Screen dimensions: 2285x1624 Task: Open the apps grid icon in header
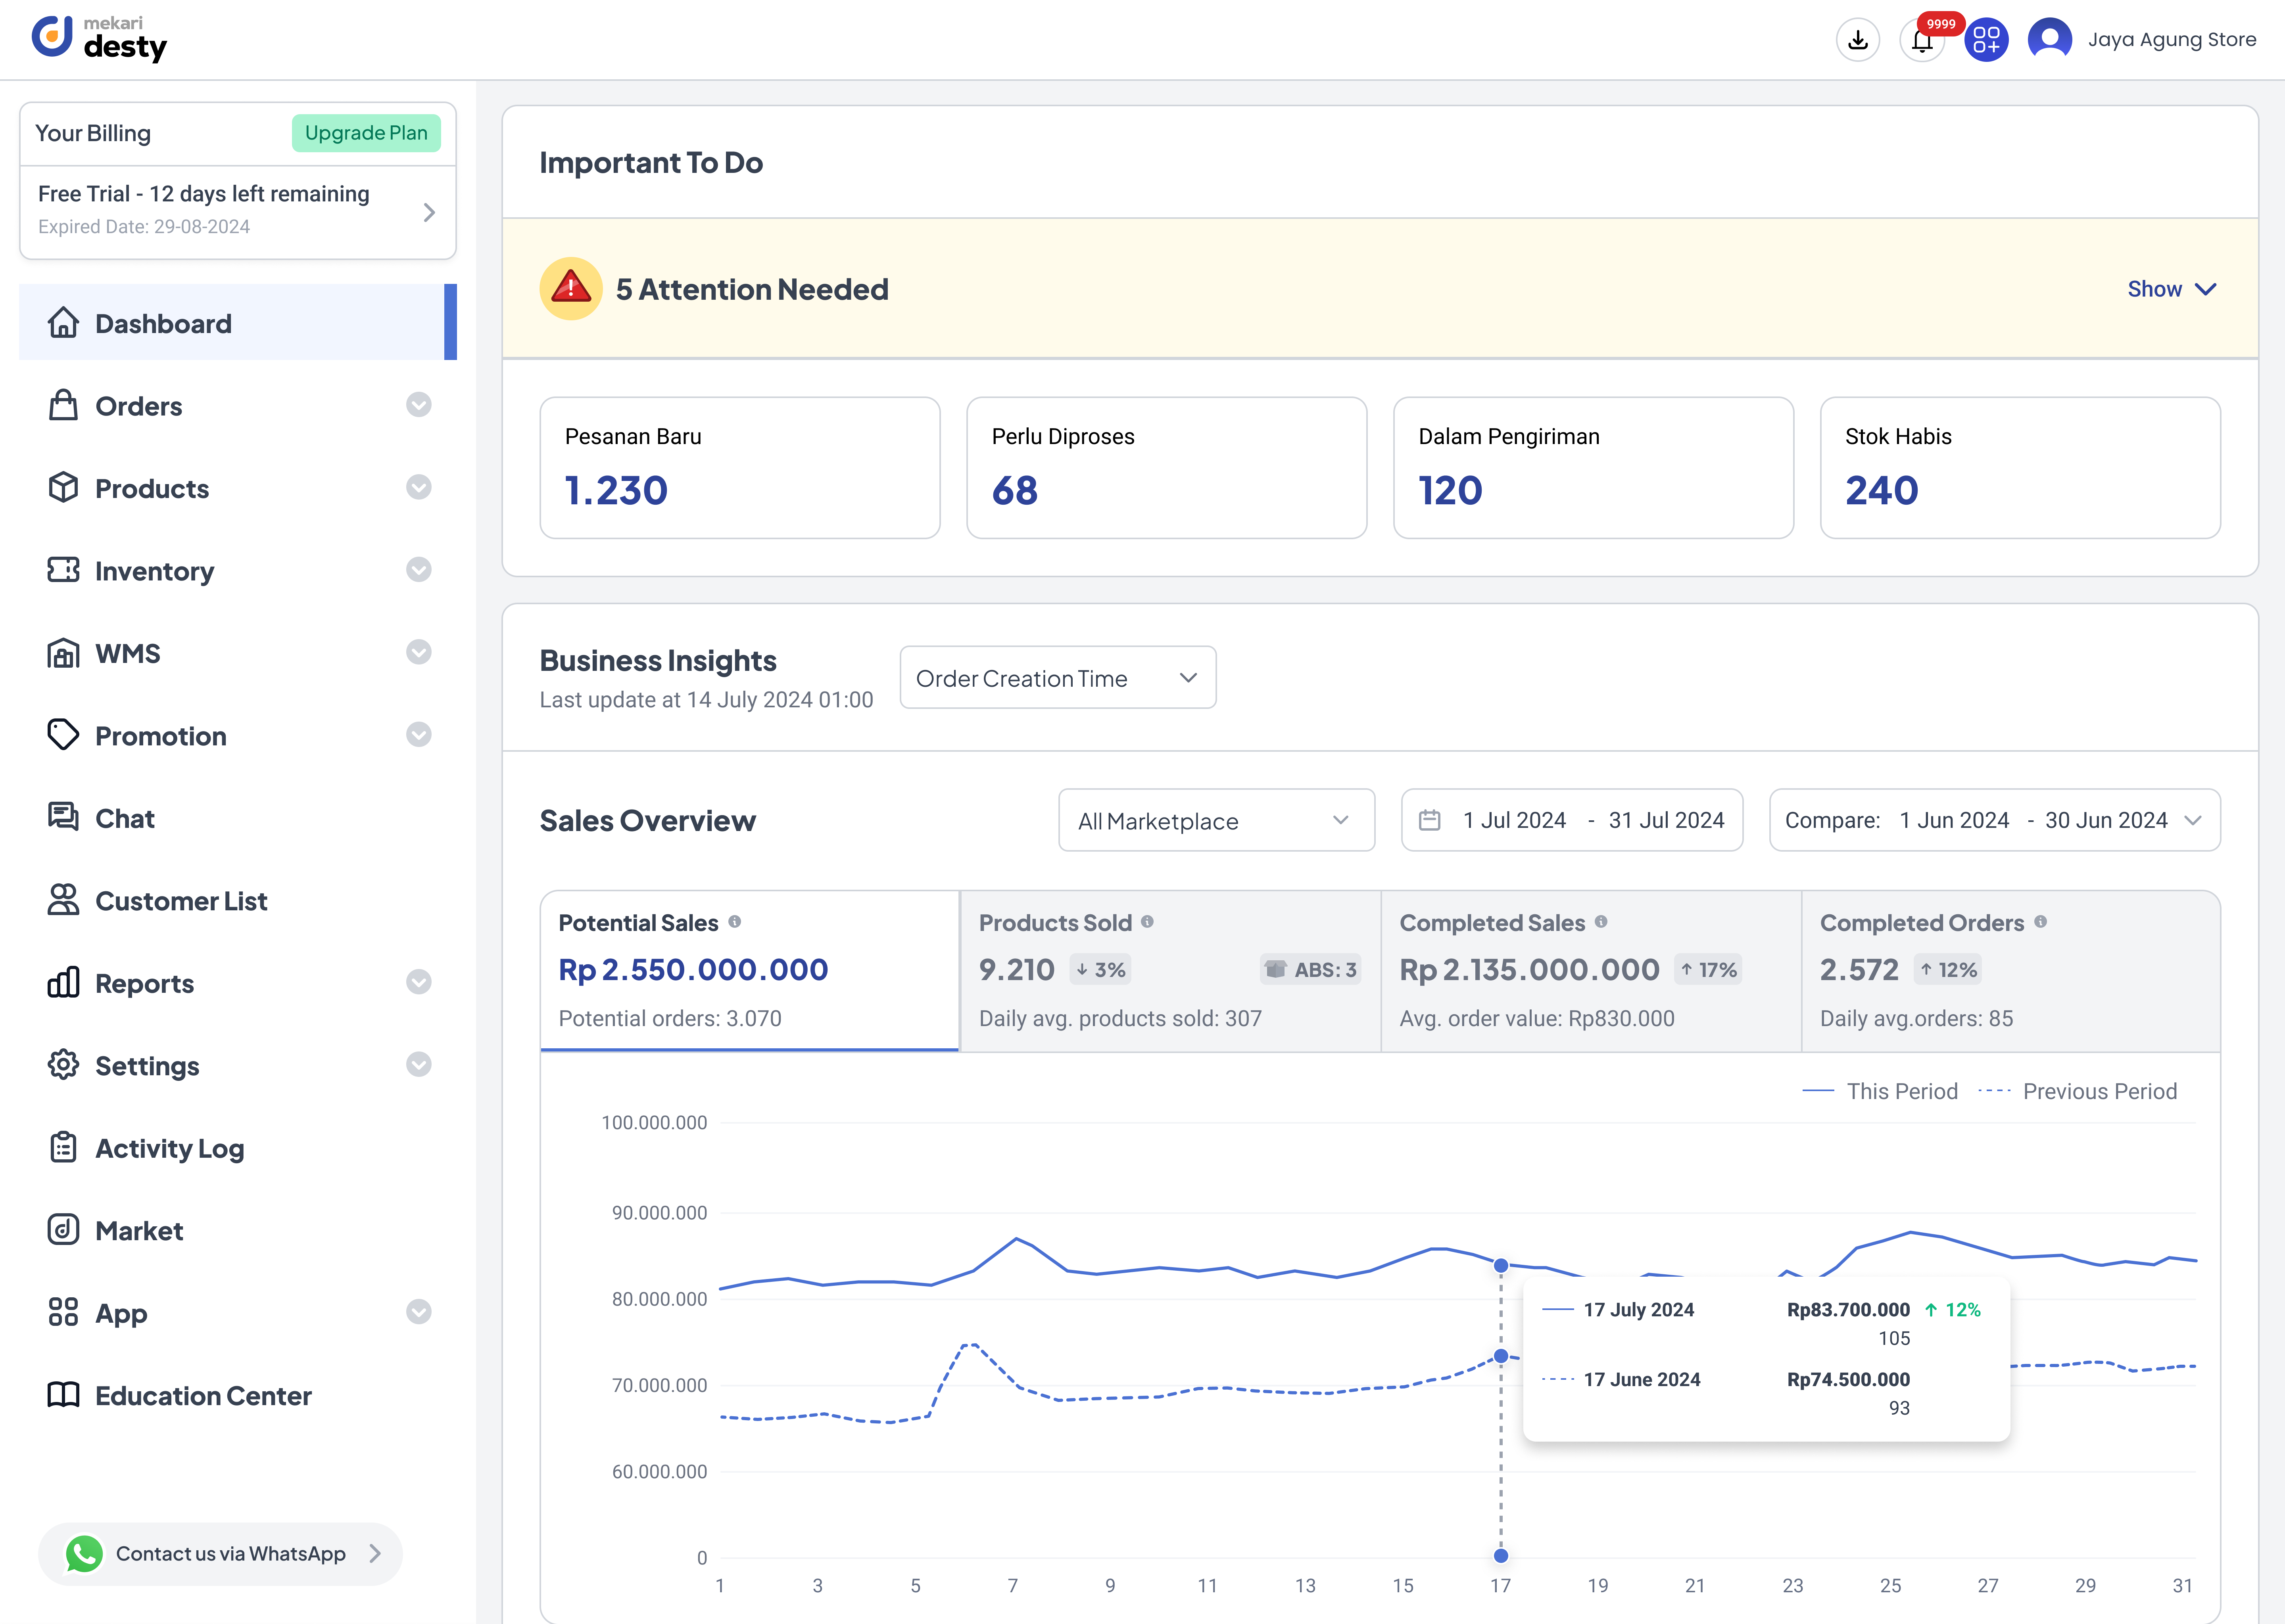1986,40
